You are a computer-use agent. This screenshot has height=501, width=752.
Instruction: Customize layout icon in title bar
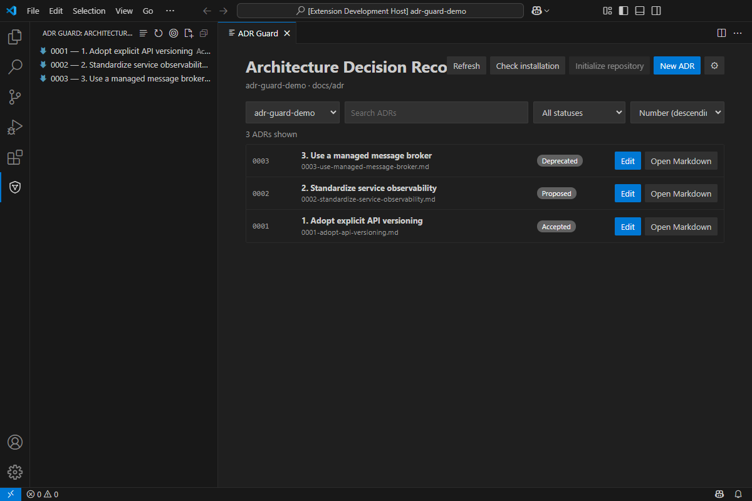coord(607,11)
